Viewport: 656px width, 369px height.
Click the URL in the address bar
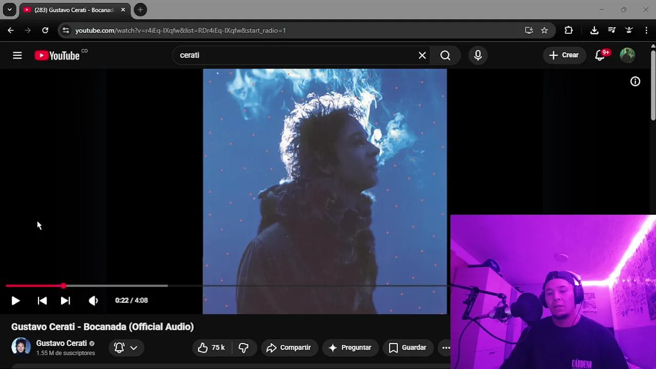click(180, 30)
